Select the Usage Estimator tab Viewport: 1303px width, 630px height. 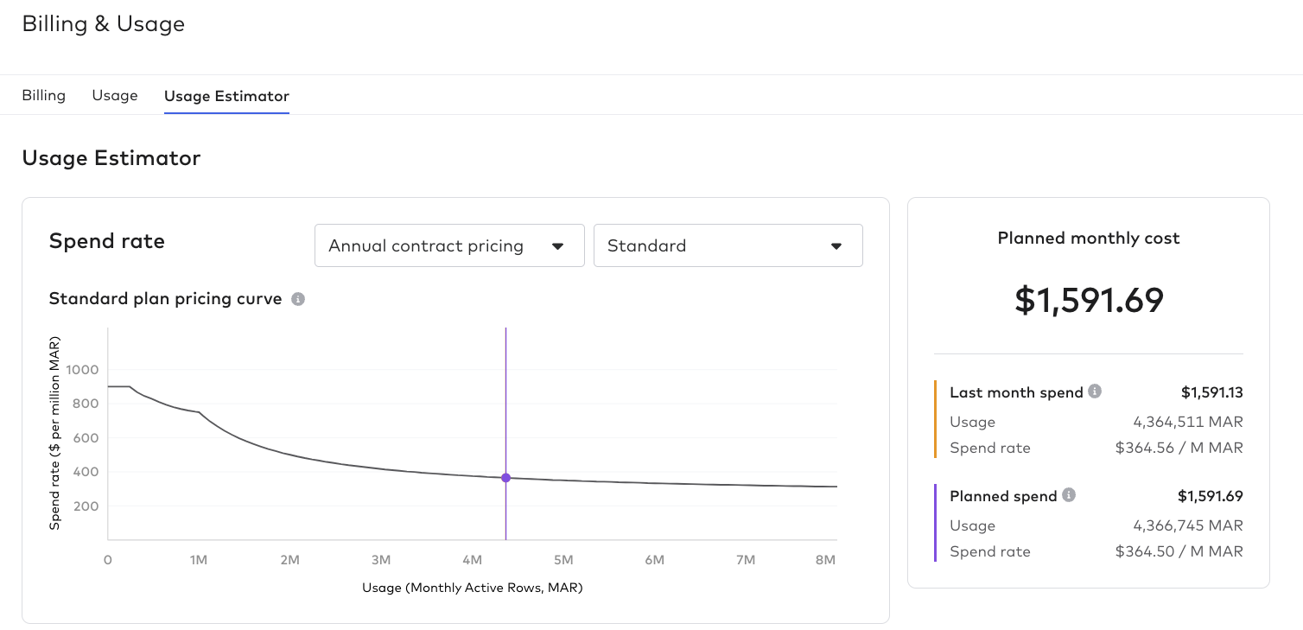click(226, 96)
